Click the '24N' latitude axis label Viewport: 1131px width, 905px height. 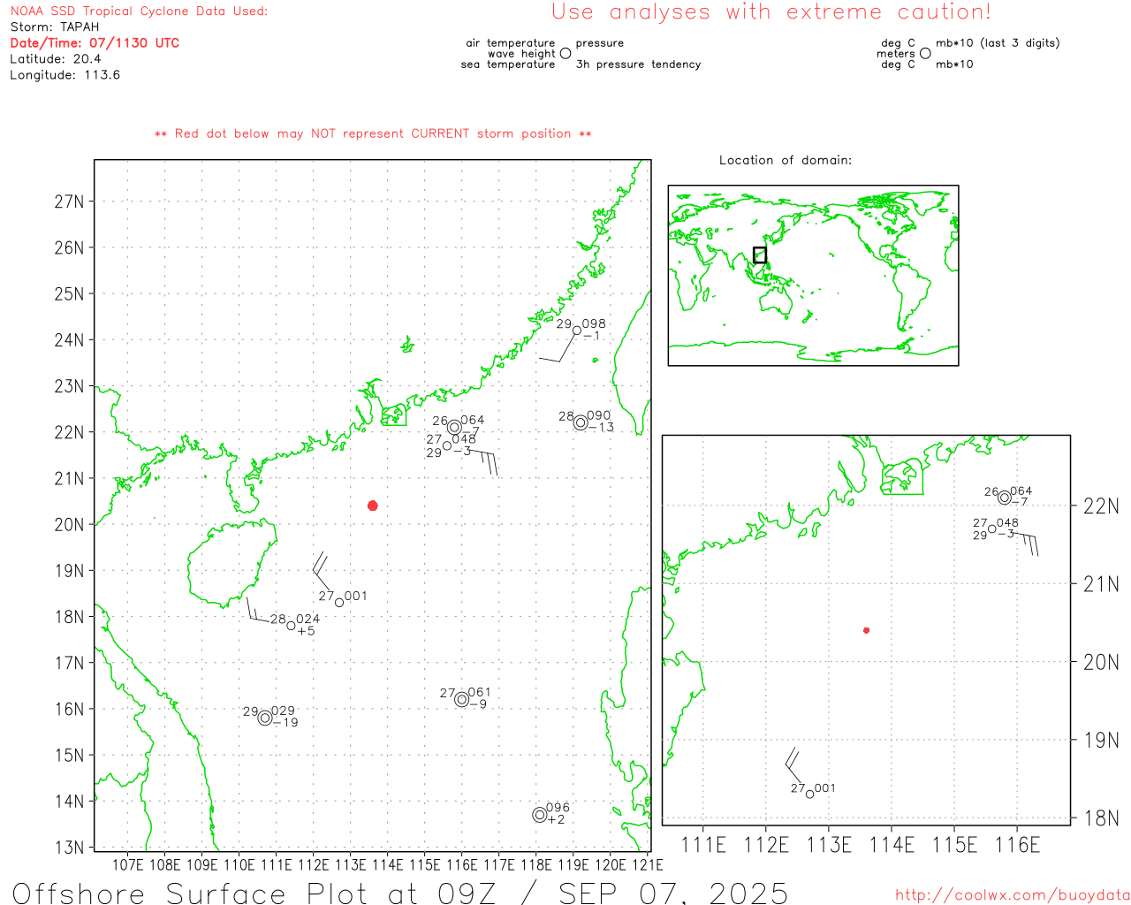tap(69, 340)
